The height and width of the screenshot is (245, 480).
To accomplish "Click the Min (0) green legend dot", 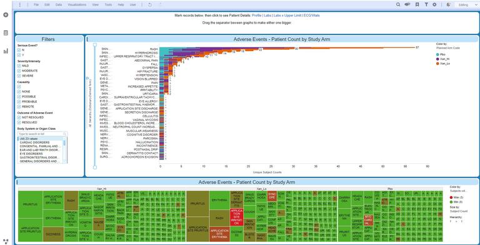I will [451, 201].
